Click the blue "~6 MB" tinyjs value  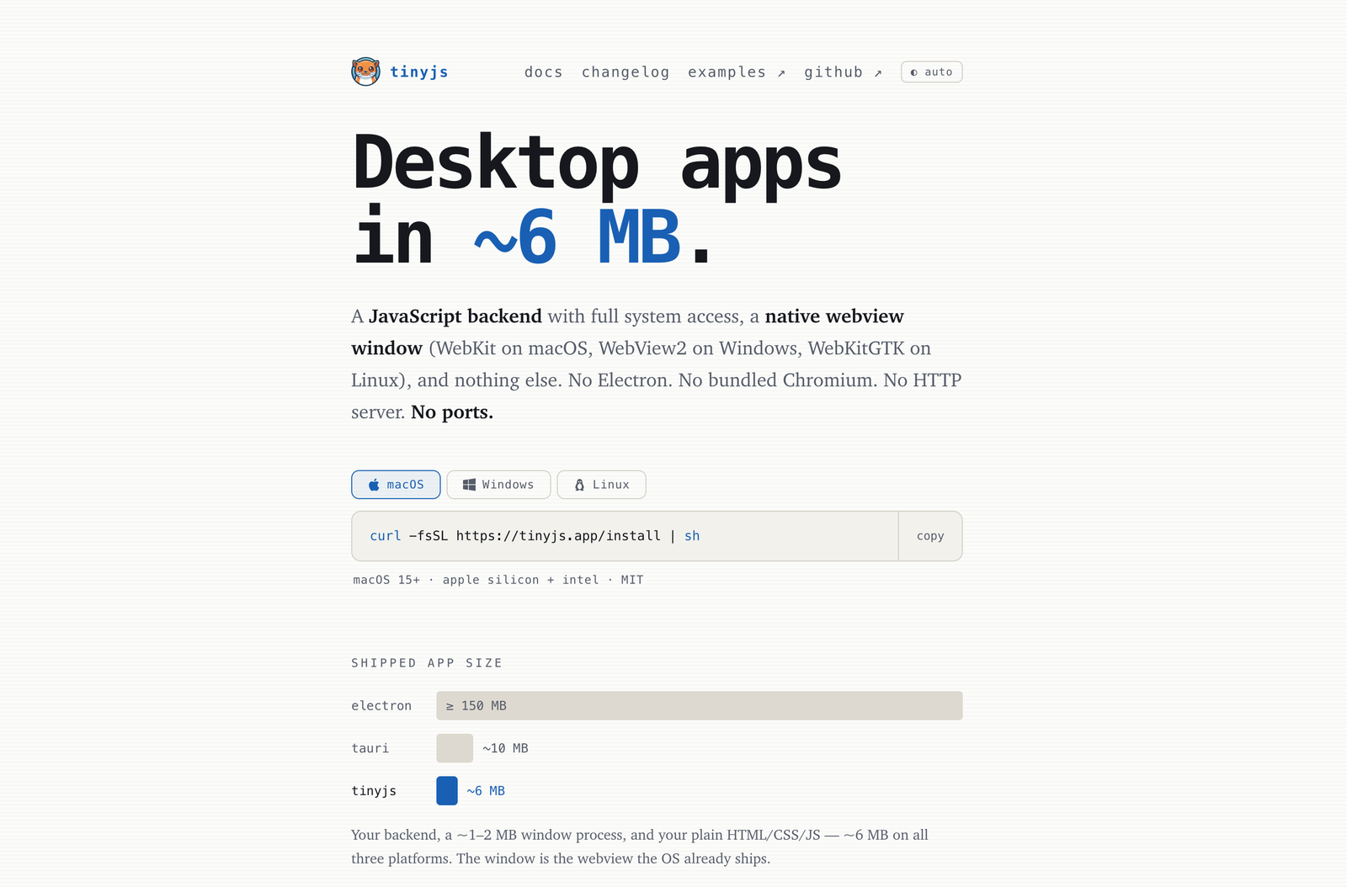pyautogui.click(x=486, y=791)
